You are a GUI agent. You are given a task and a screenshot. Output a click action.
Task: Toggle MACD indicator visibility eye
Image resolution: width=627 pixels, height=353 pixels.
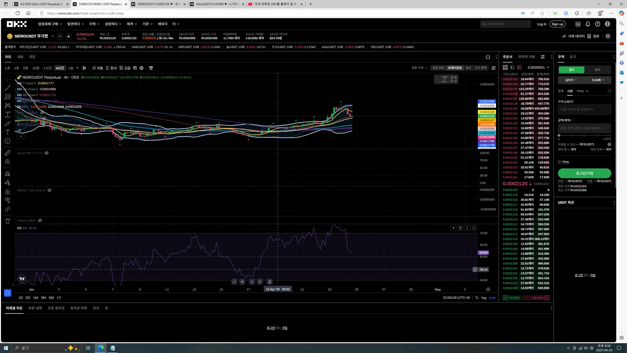click(50, 190)
